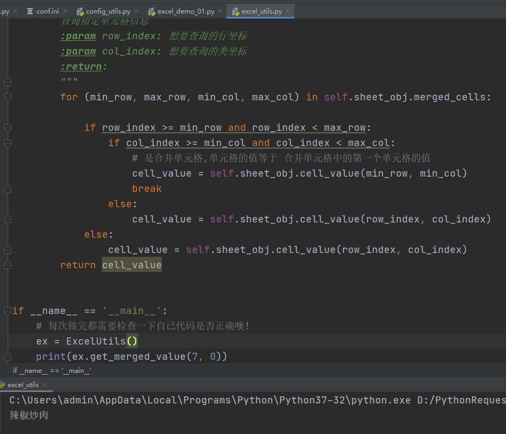Click ExcelUtils in the ex assignment line
Image resolution: width=506 pixels, height=434 pixels.
point(96,341)
